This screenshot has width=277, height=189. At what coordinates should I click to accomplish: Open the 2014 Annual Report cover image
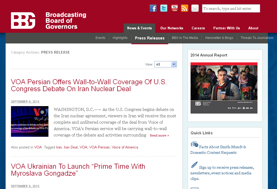pyautogui.click(x=224, y=88)
